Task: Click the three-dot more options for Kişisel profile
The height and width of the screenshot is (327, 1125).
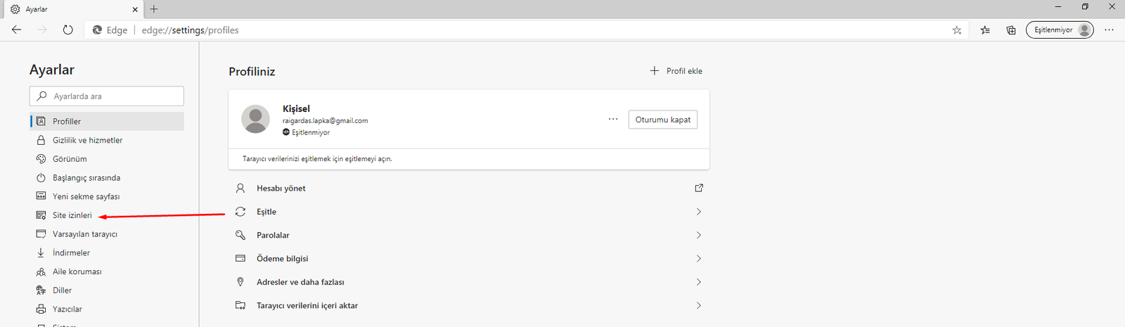Action: 613,120
